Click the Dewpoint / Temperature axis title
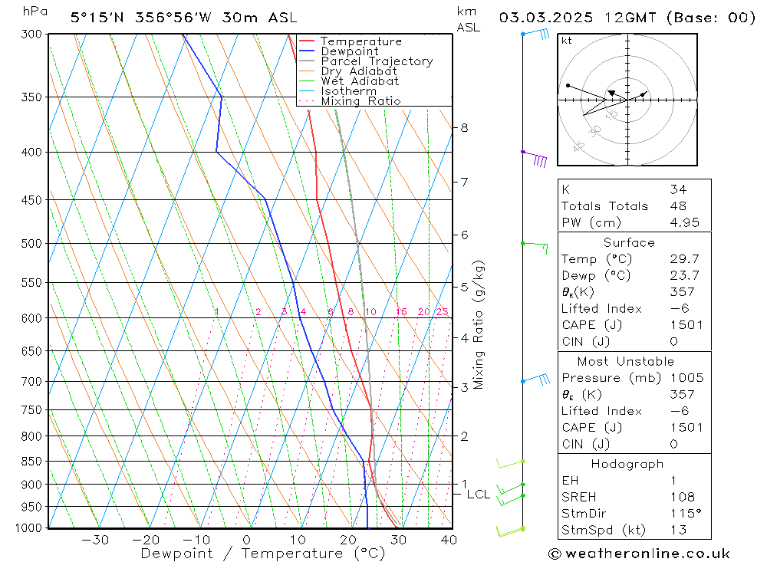Image resolution: width=767 pixels, height=562 pixels. (262, 554)
